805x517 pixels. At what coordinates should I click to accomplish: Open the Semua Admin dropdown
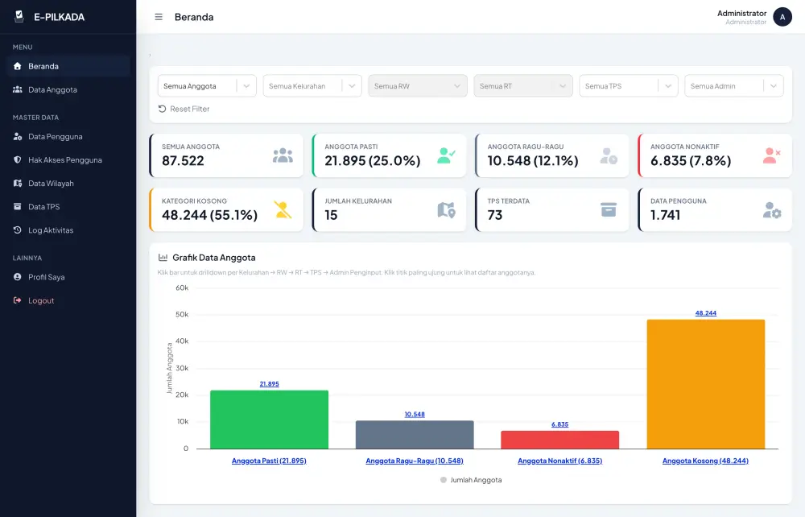pyautogui.click(x=733, y=85)
